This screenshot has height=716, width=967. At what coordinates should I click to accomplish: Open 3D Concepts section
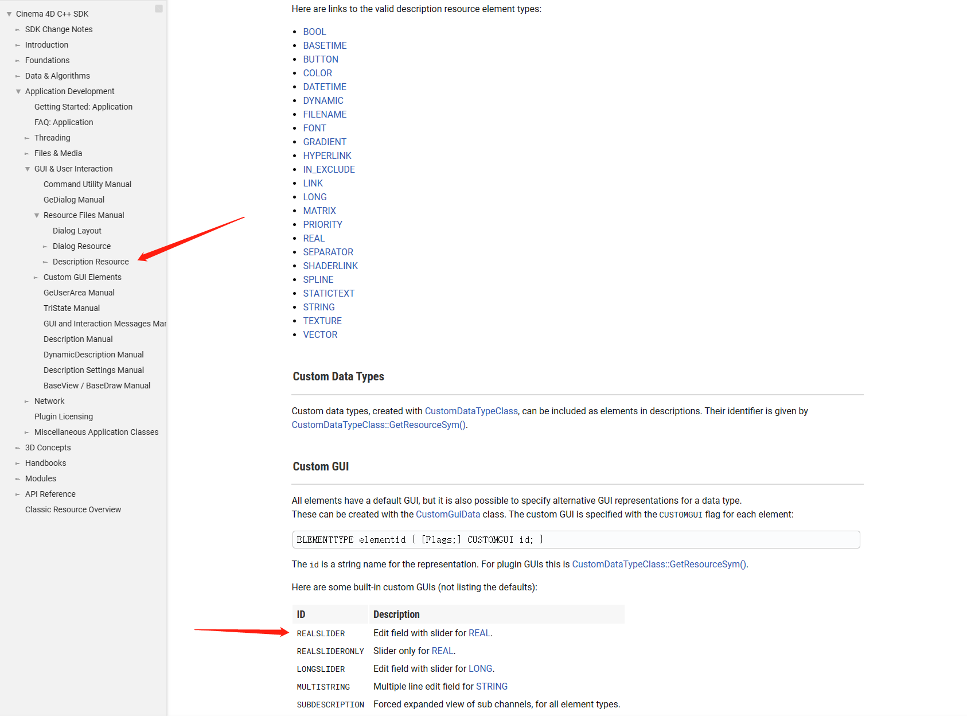pyautogui.click(x=48, y=447)
